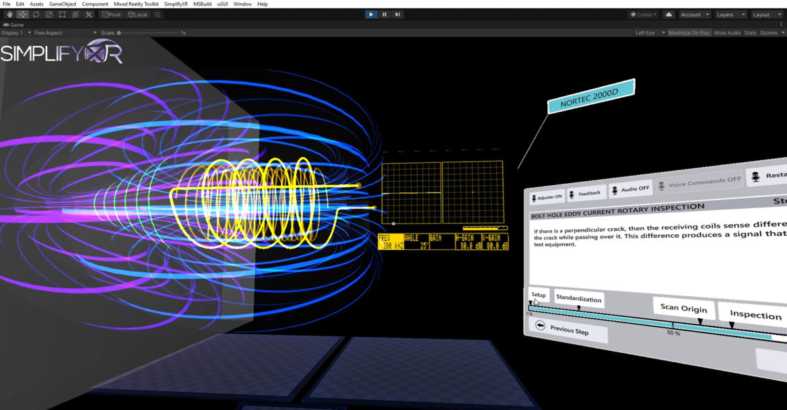787x410 pixels.
Task: Select the Move tool
Action: pyautogui.click(x=23, y=15)
